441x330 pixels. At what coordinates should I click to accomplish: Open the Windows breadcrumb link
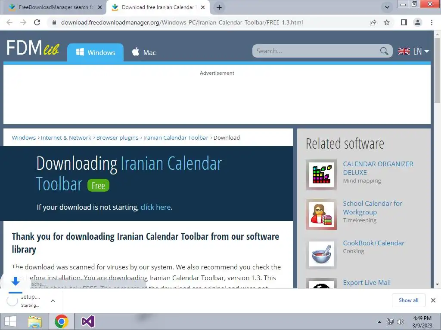coord(24,138)
